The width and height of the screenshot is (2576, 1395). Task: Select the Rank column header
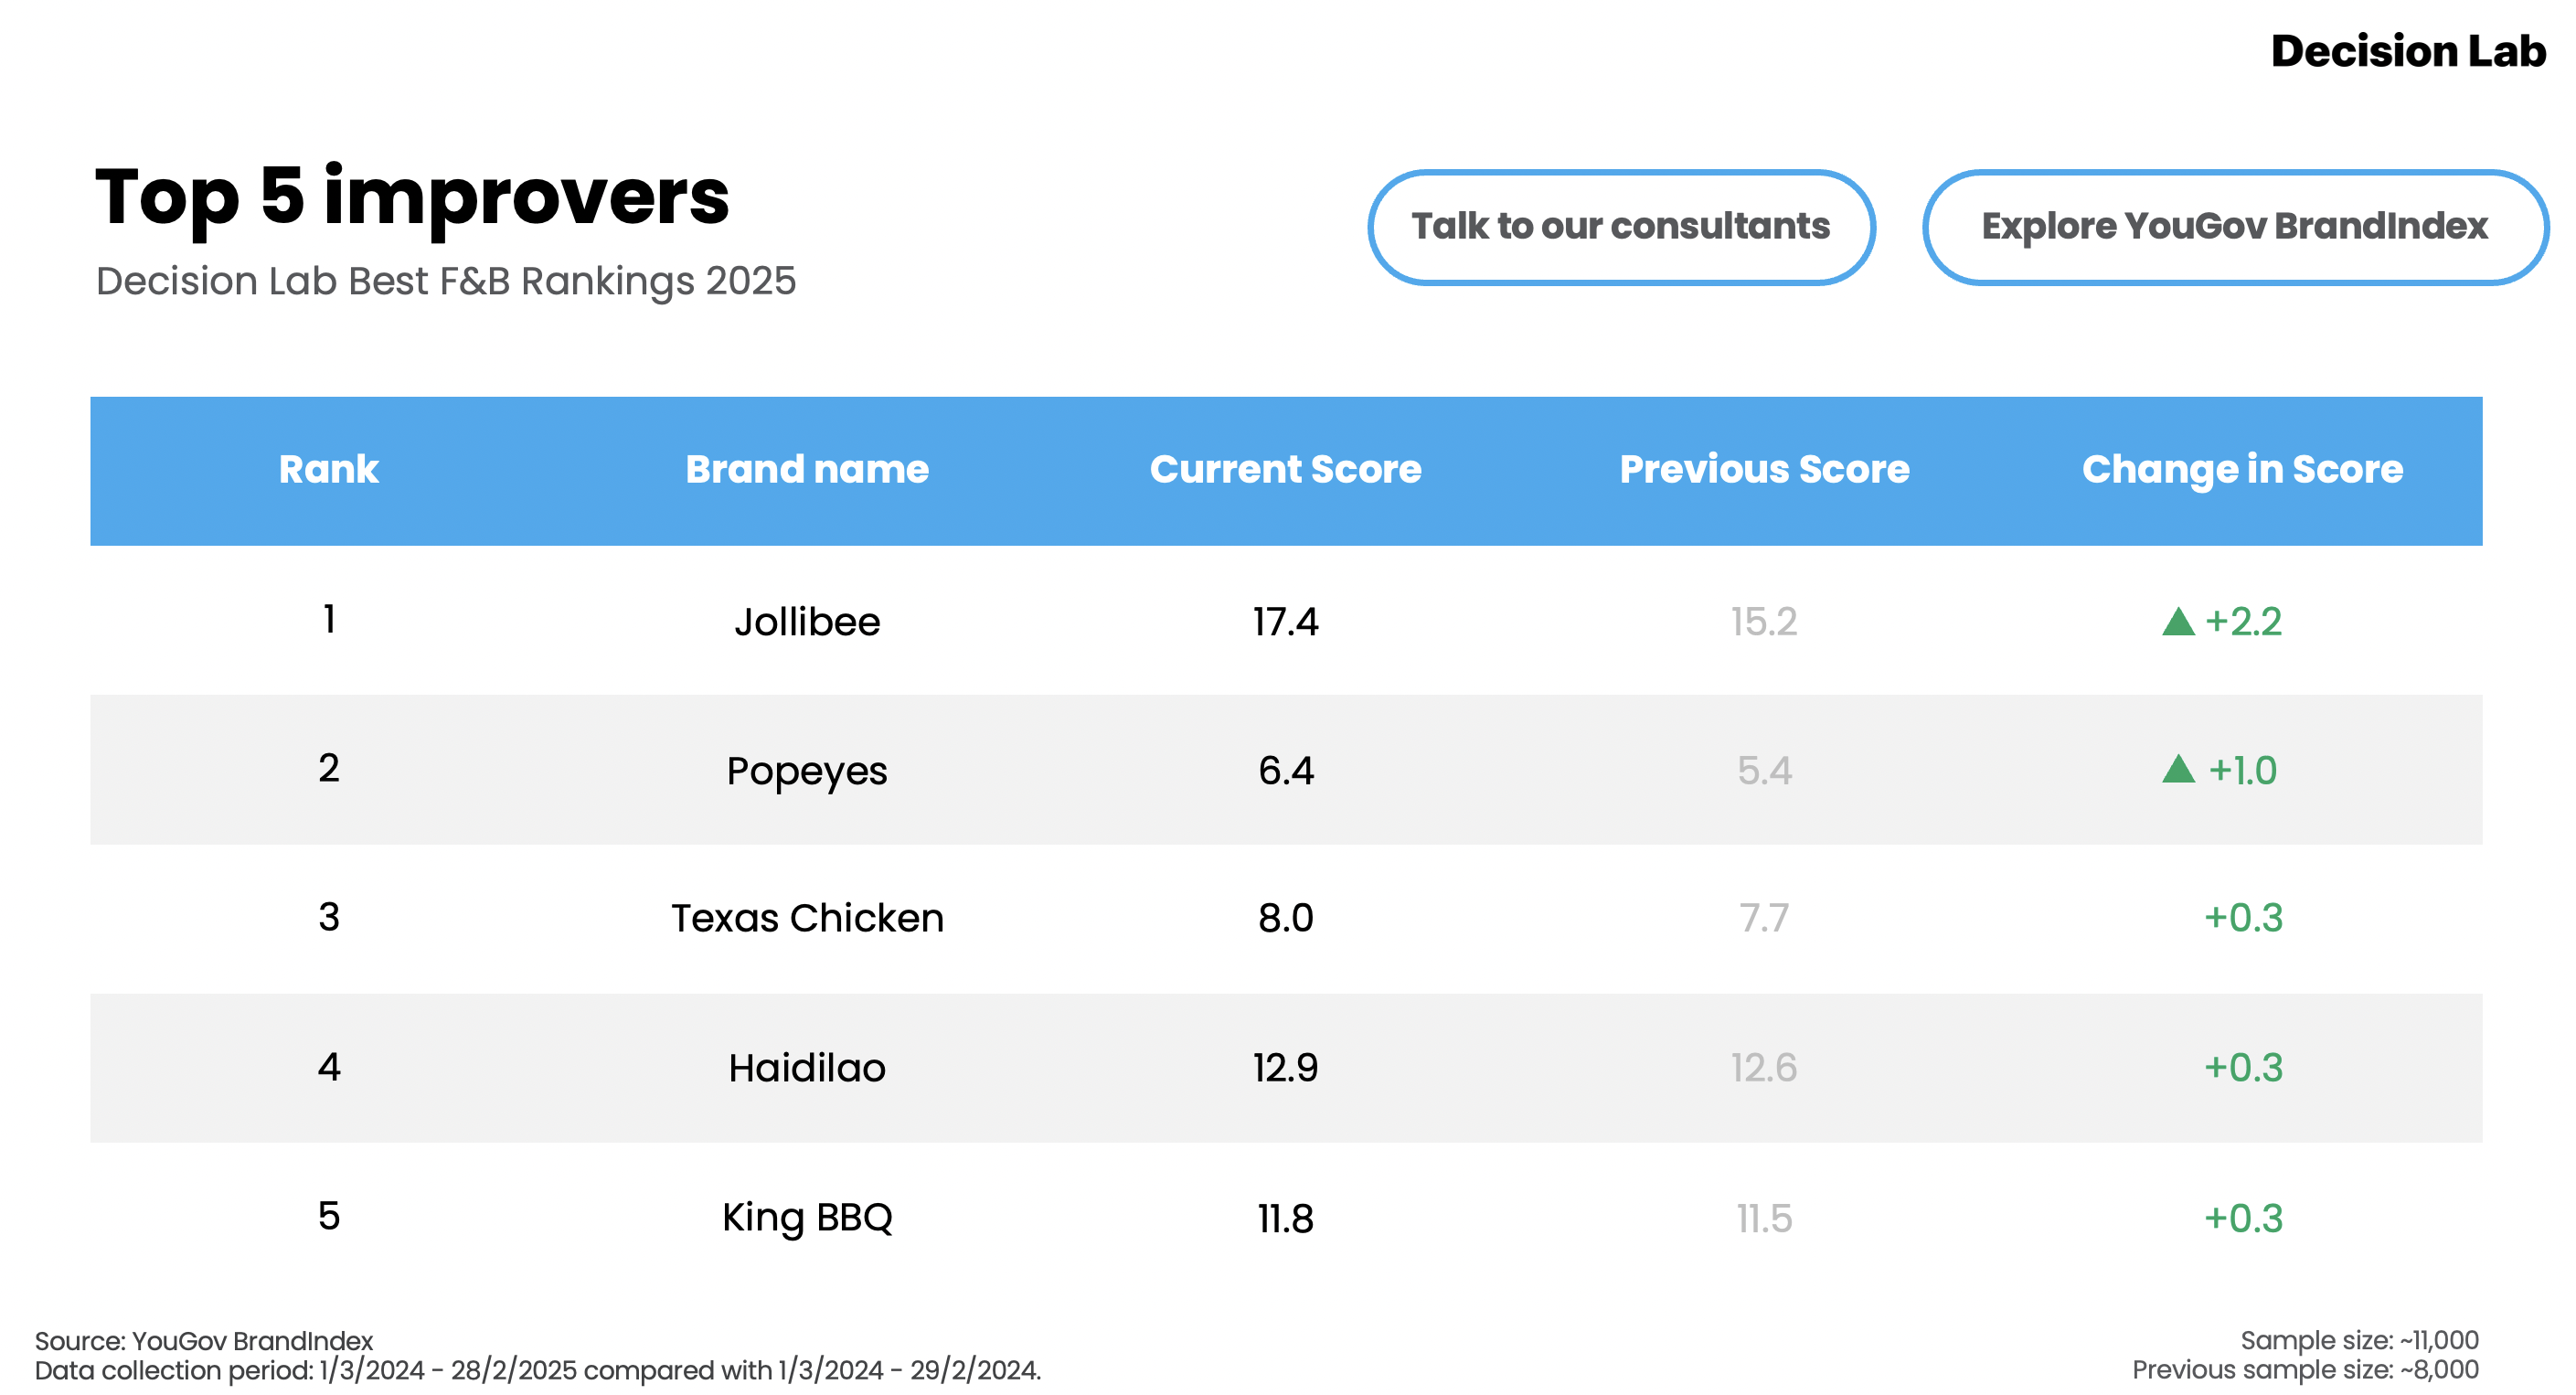click(x=329, y=469)
